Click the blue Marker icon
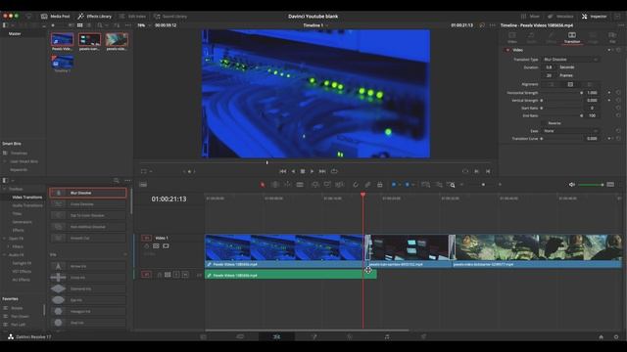Viewport: 627px width, 352px height. [x=408, y=185]
